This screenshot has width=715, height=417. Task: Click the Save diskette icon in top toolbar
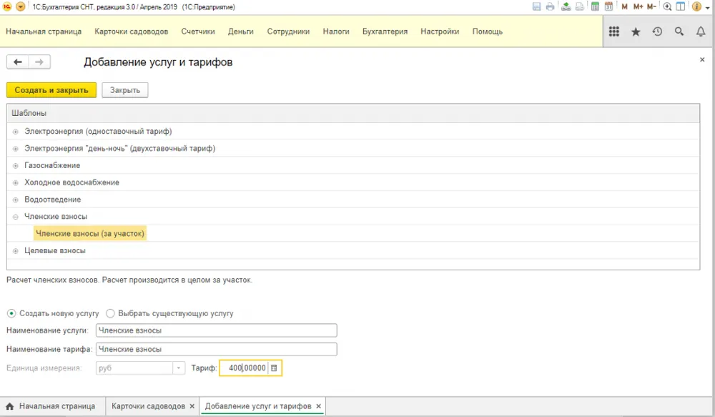point(537,6)
